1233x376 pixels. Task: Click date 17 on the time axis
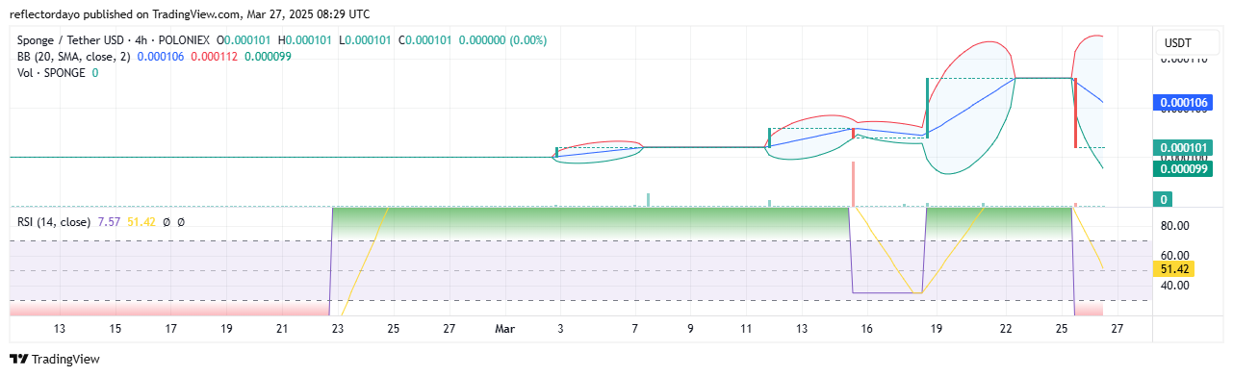coord(171,329)
